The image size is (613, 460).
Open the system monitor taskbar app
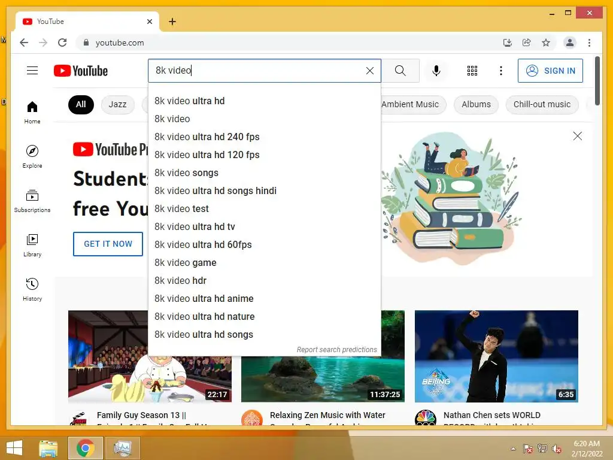[x=123, y=448]
